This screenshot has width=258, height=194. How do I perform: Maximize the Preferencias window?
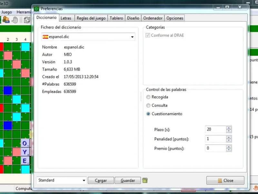coord(227,7)
